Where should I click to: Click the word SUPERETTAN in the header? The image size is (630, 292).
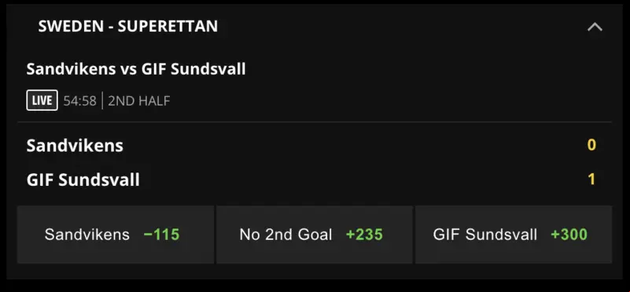[168, 26]
